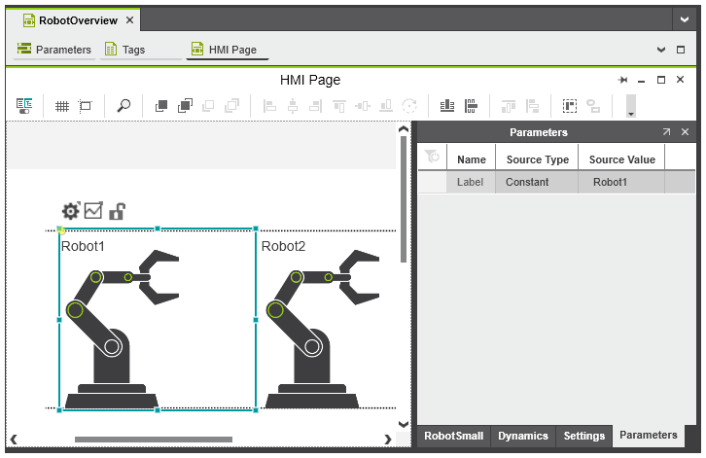Click the magnifier zoom icon

click(124, 106)
